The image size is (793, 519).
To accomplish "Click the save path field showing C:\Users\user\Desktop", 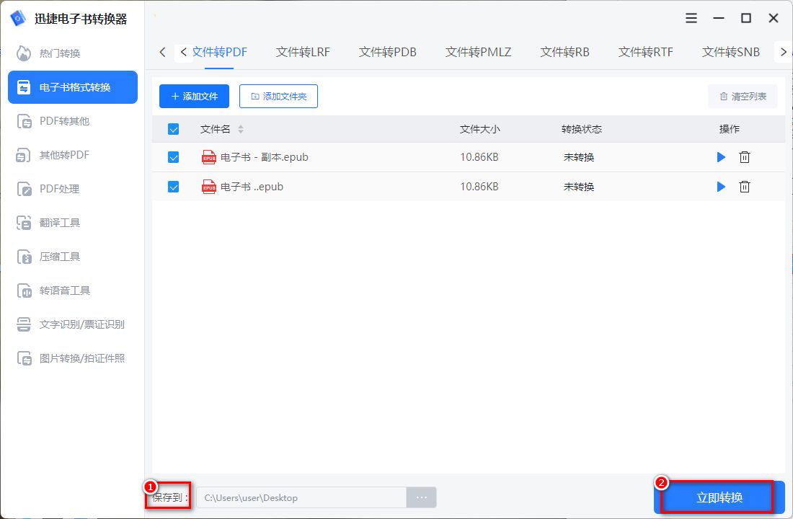I will click(x=303, y=497).
